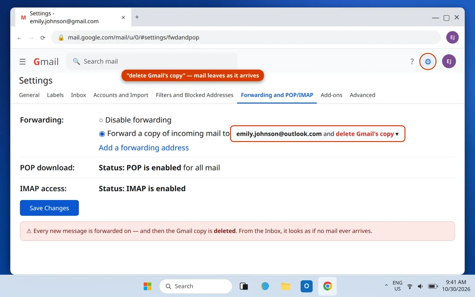Click Chrome icon on taskbar

tap(327, 286)
